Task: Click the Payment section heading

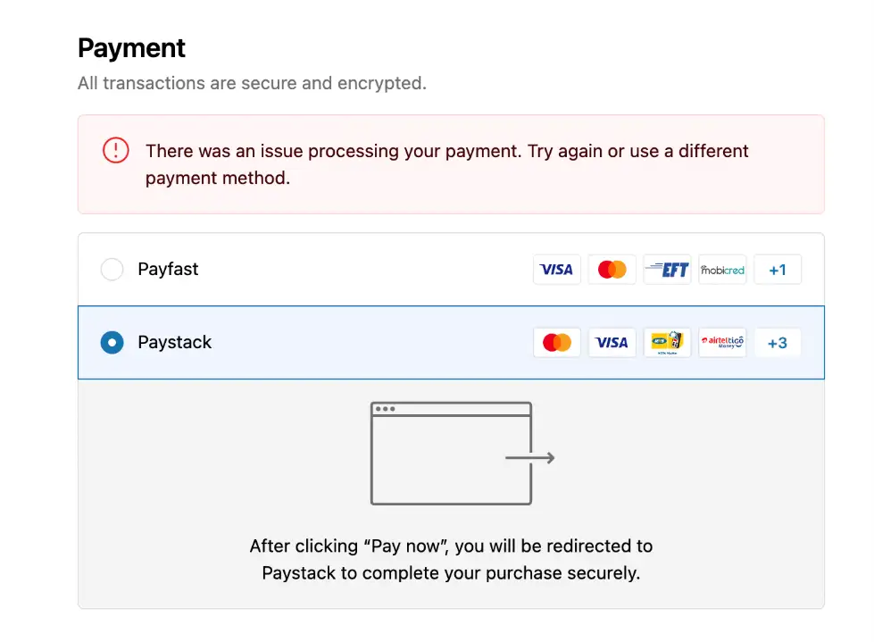Action: point(131,47)
